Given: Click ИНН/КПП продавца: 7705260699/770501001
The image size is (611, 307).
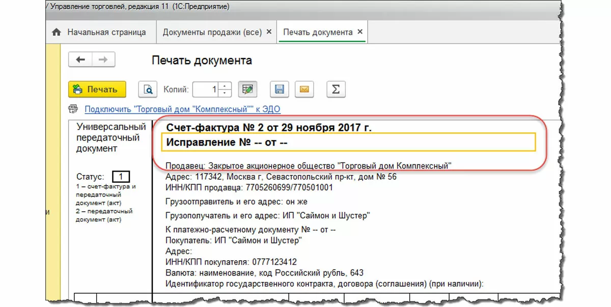Looking at the screenshot, I should 249,187.
